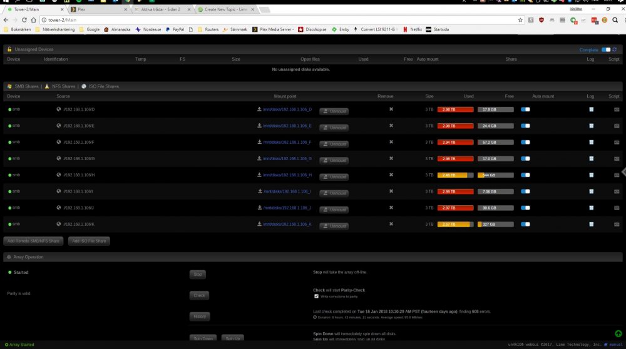Viewport: 626px width, 349px height.
Task: Click the globe icon beside //192.168.1.106/F
Action: [59, 141]
